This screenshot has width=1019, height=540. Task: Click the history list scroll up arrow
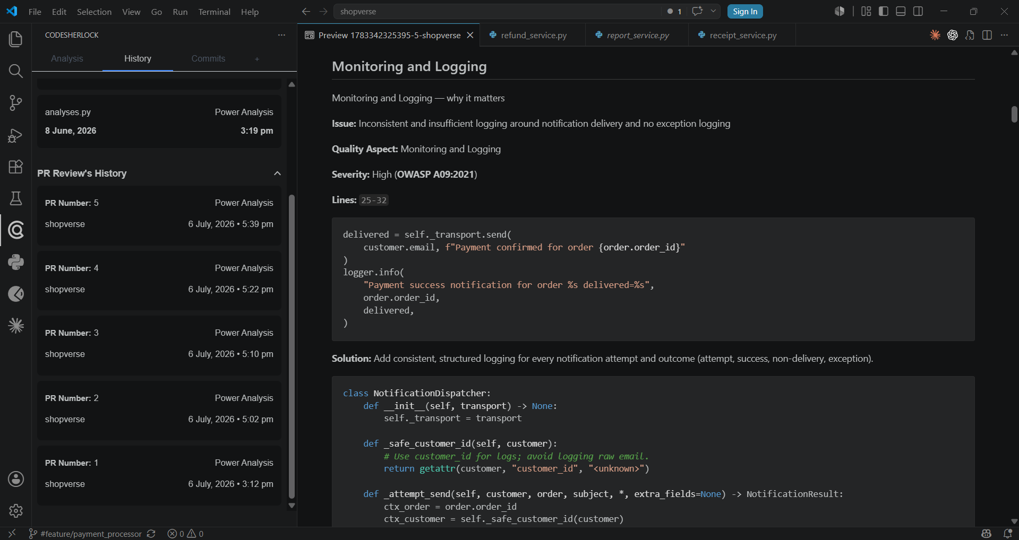coord(292,84)
